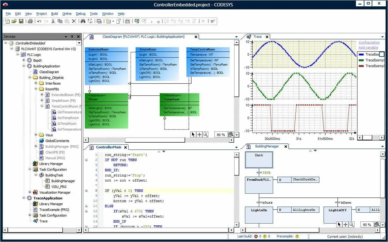The width and height of the screenshot is (388, 242).
Task: Collapse the IF yVal block at line 8
Action: coord(86,191)
